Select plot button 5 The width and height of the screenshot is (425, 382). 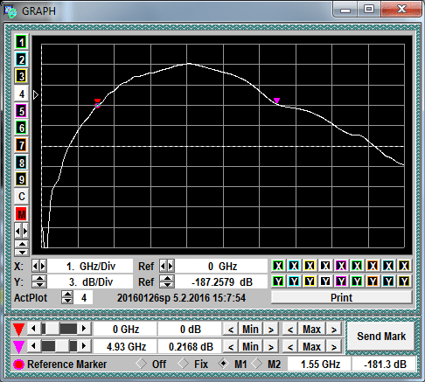coord(21,111)
